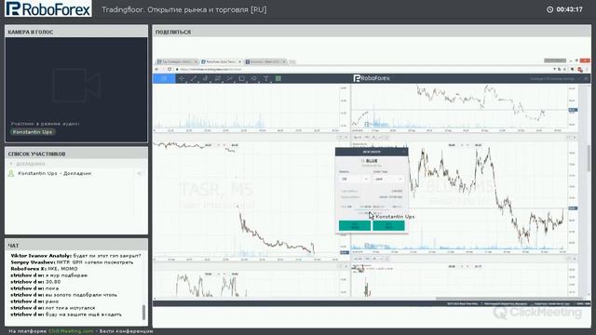Close the New Order dialog

[403, 152]
